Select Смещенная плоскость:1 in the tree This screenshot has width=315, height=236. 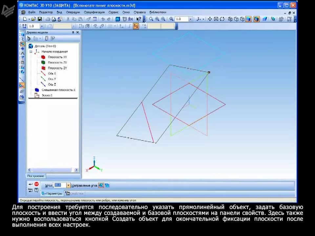click(x=58, y=90)
